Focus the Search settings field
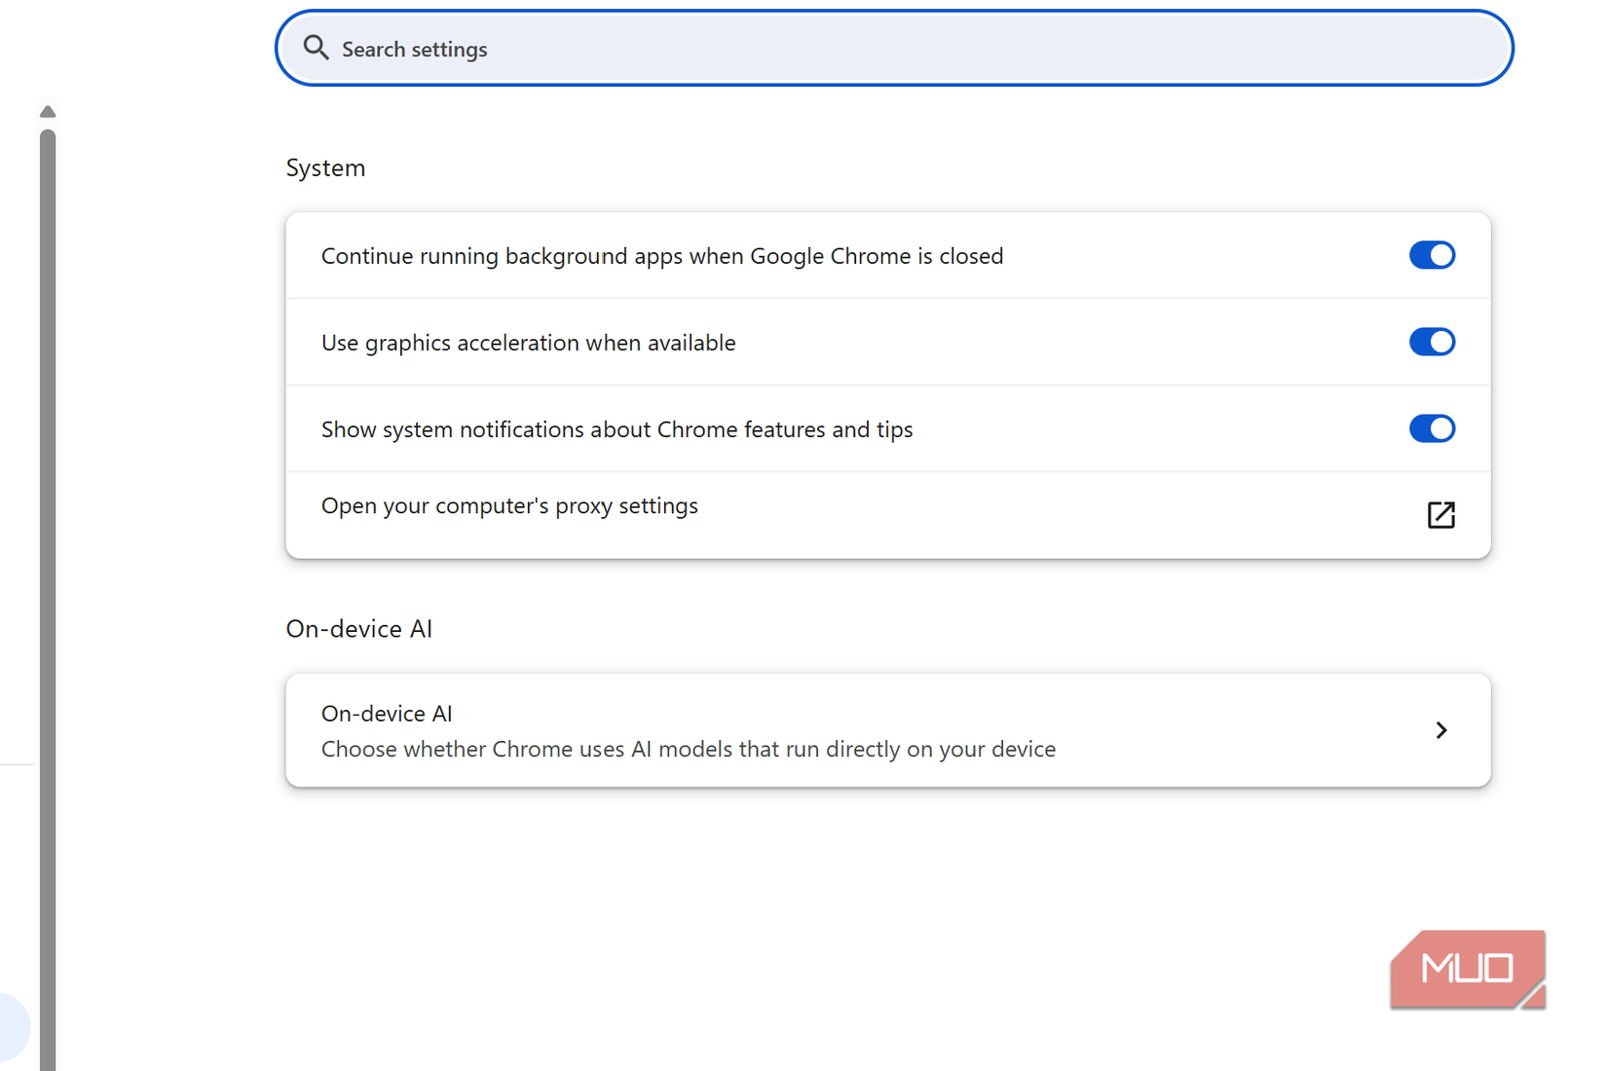The image size is (1607, 1071). click(894, 48)
